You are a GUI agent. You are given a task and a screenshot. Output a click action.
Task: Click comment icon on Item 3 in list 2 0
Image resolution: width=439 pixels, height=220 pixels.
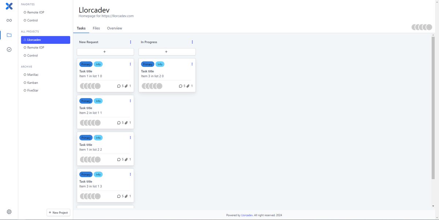tap(181, 86)
